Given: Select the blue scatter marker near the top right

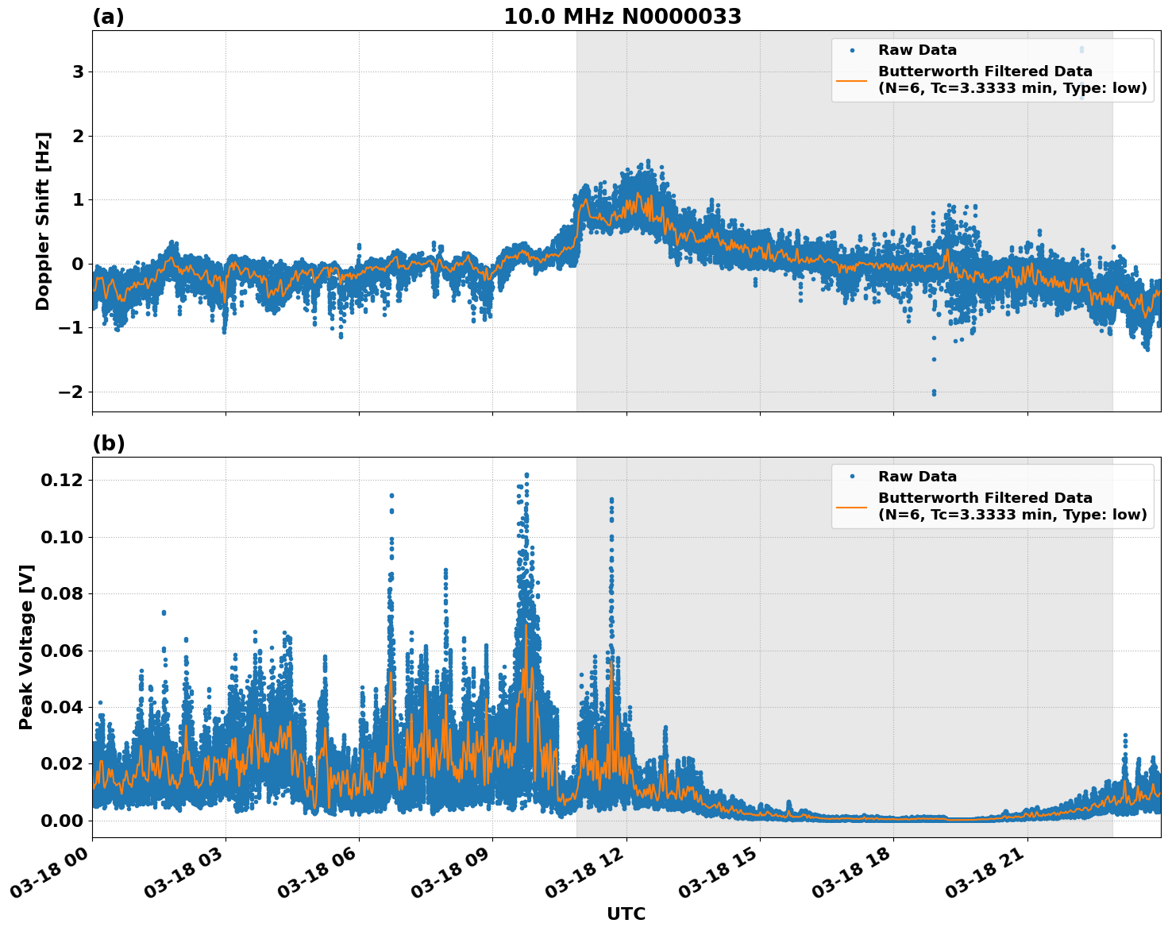Looking at the screenshot, I should pos(1081,49).
